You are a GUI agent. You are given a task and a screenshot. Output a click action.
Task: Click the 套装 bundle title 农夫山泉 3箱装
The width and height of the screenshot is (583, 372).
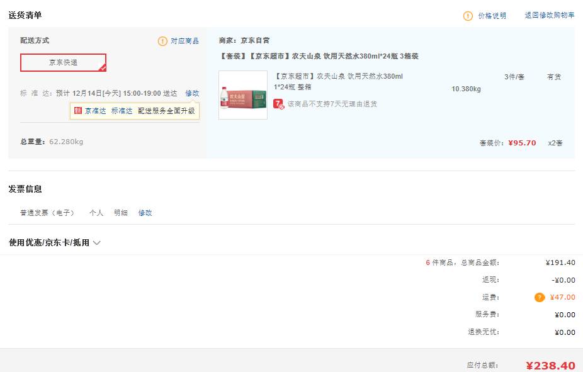[319, 57]
